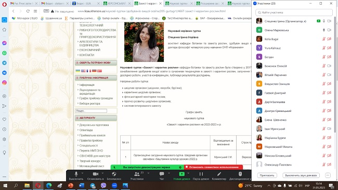Open the annotate pencil tool

point(219,174)
